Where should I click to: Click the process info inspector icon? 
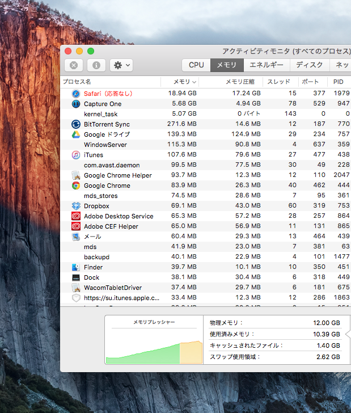(x=96, y=65)
